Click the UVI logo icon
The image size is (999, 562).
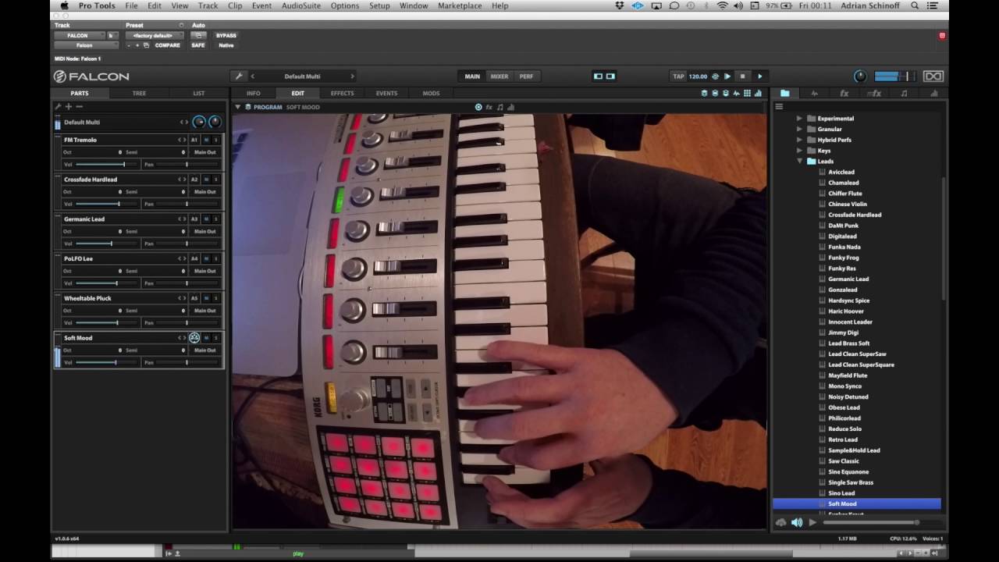coord(933,76)
